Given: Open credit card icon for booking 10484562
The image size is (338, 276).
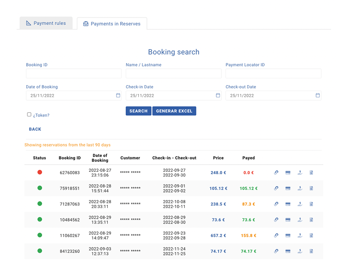Looking at the screenshot, I should point(288,220).
